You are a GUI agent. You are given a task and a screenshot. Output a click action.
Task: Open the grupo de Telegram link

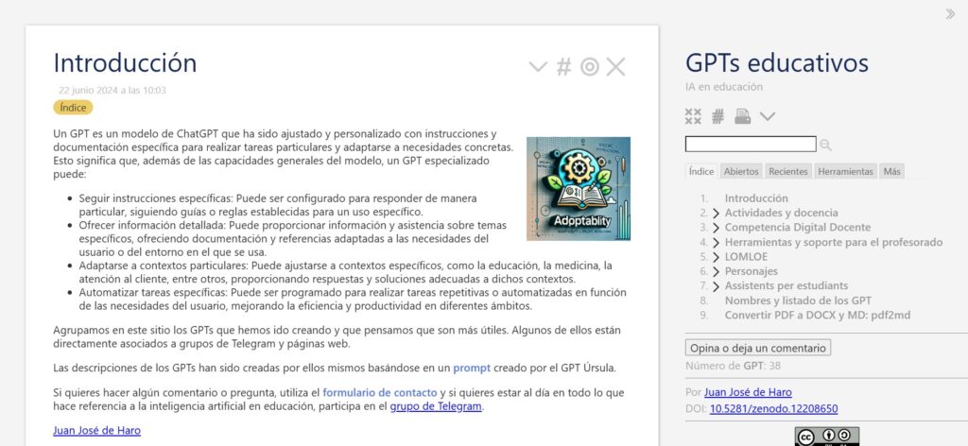point(436,406)
